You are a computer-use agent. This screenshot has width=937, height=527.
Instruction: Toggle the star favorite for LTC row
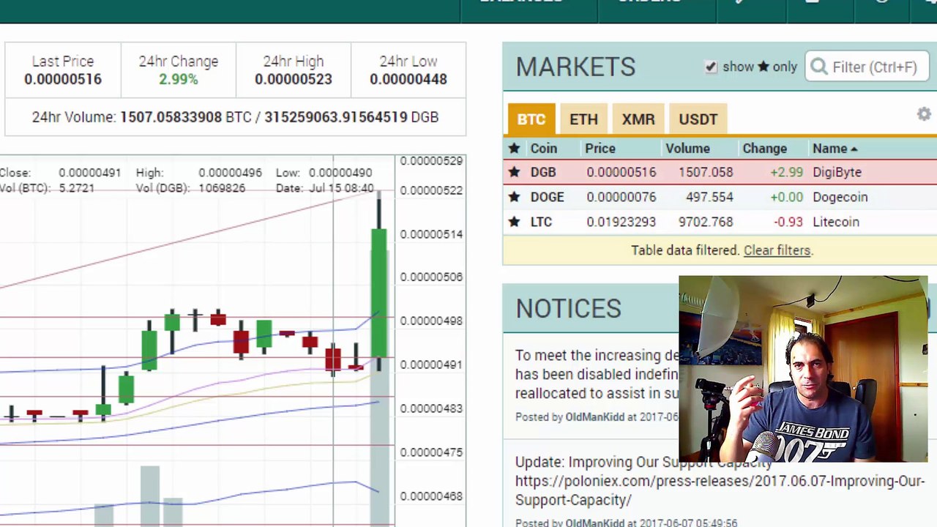pyautogui.click(x=514, y=222)
